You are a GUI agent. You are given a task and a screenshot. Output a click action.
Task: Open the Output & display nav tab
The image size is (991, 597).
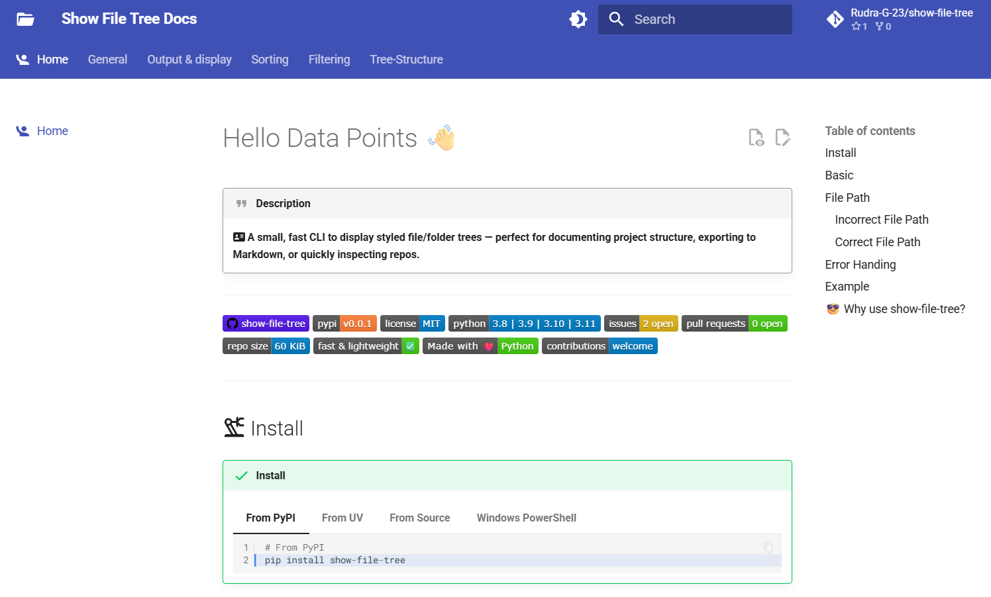[x=189, y=60]
